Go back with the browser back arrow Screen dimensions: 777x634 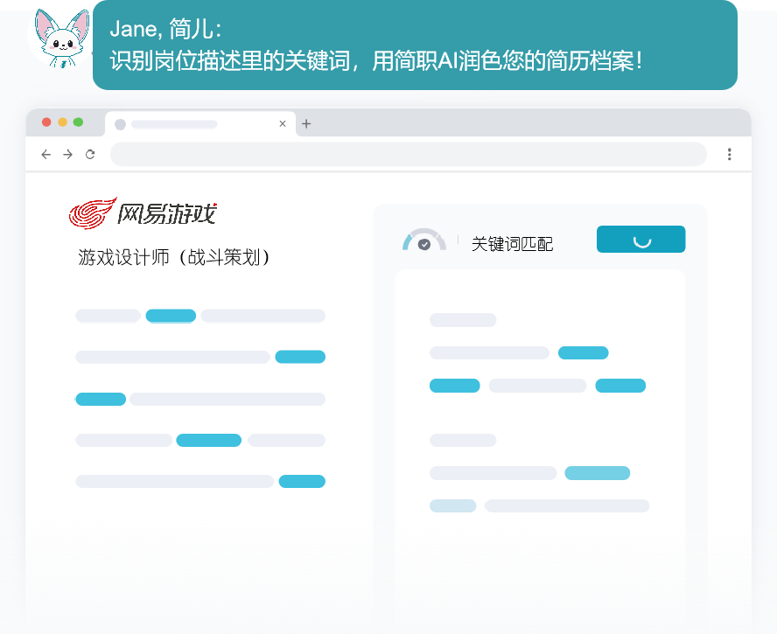46,154
